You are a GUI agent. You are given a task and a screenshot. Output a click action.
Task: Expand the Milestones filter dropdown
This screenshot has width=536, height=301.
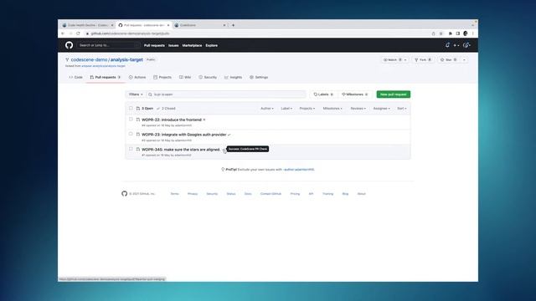(332, 109)
